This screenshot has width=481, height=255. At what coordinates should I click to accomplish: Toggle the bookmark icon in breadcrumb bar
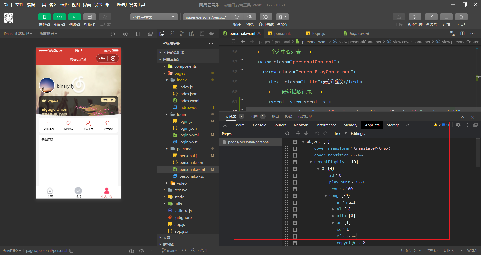tap(233, 41)
